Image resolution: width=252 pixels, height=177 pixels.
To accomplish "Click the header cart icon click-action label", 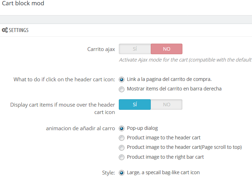I will tap(64, 79).
